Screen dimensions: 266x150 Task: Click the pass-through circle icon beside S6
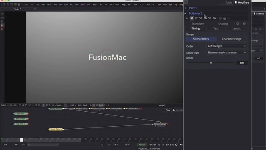click(220, 18)
